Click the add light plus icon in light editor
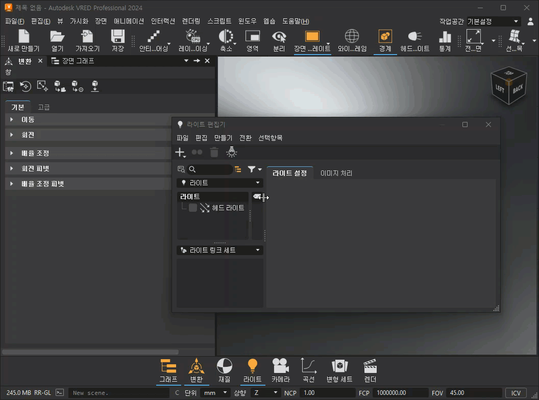The width and height of the screenshot is (539, 400). 180,152
